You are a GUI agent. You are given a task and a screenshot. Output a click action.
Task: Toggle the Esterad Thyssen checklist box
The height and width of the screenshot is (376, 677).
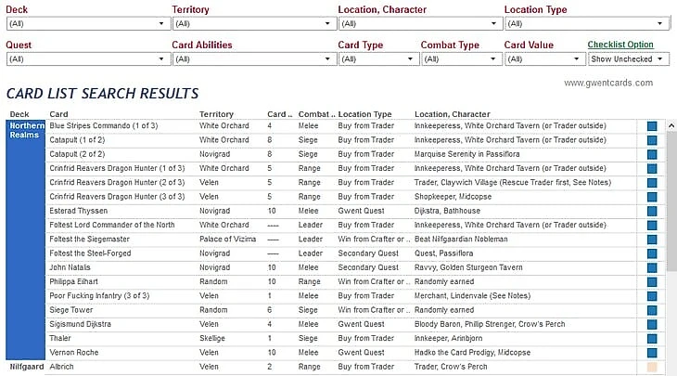pos(652,211)
